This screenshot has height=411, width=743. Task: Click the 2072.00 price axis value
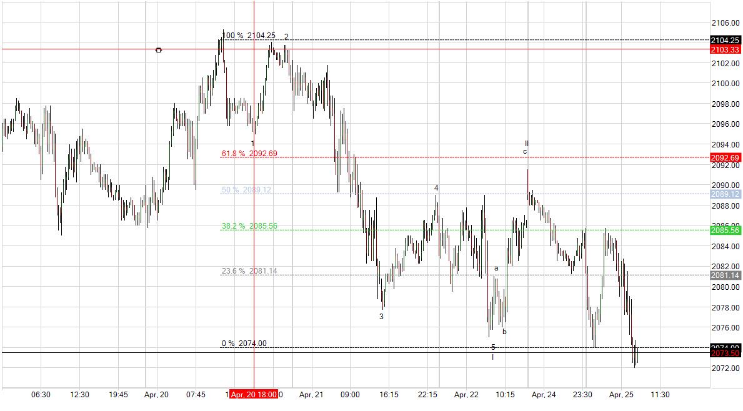(x=726, y=369)
